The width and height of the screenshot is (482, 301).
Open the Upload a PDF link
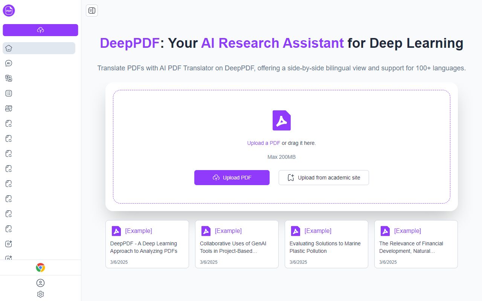point(263,143)
